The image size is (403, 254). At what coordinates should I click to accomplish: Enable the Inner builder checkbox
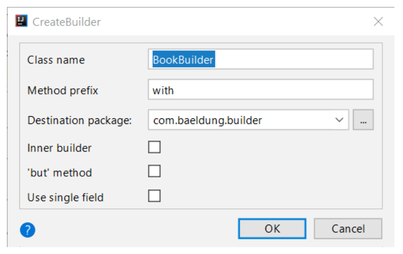click(154, 147)
